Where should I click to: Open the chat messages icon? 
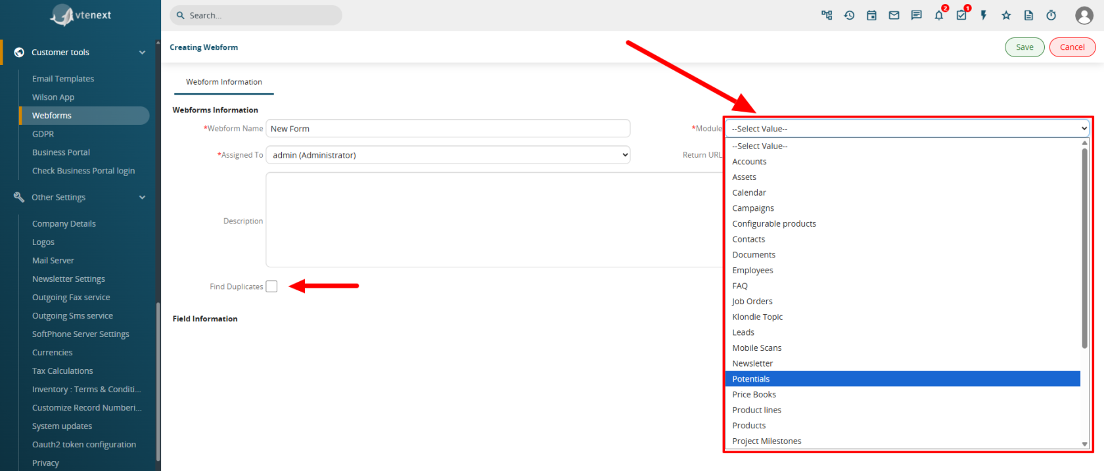pyautogui.click(x=916, y=15)
